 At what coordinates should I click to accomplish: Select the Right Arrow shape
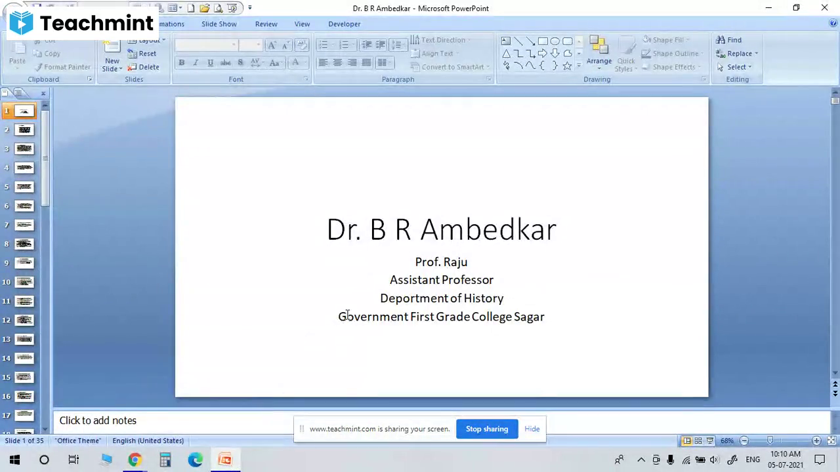[x=543, y=53]
